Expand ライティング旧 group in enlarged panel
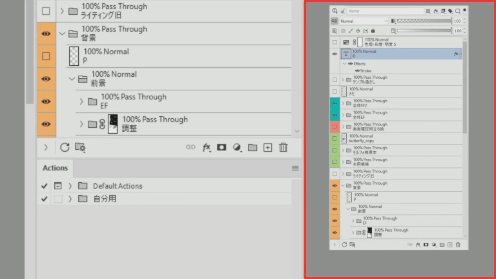 tap(62, 11)
